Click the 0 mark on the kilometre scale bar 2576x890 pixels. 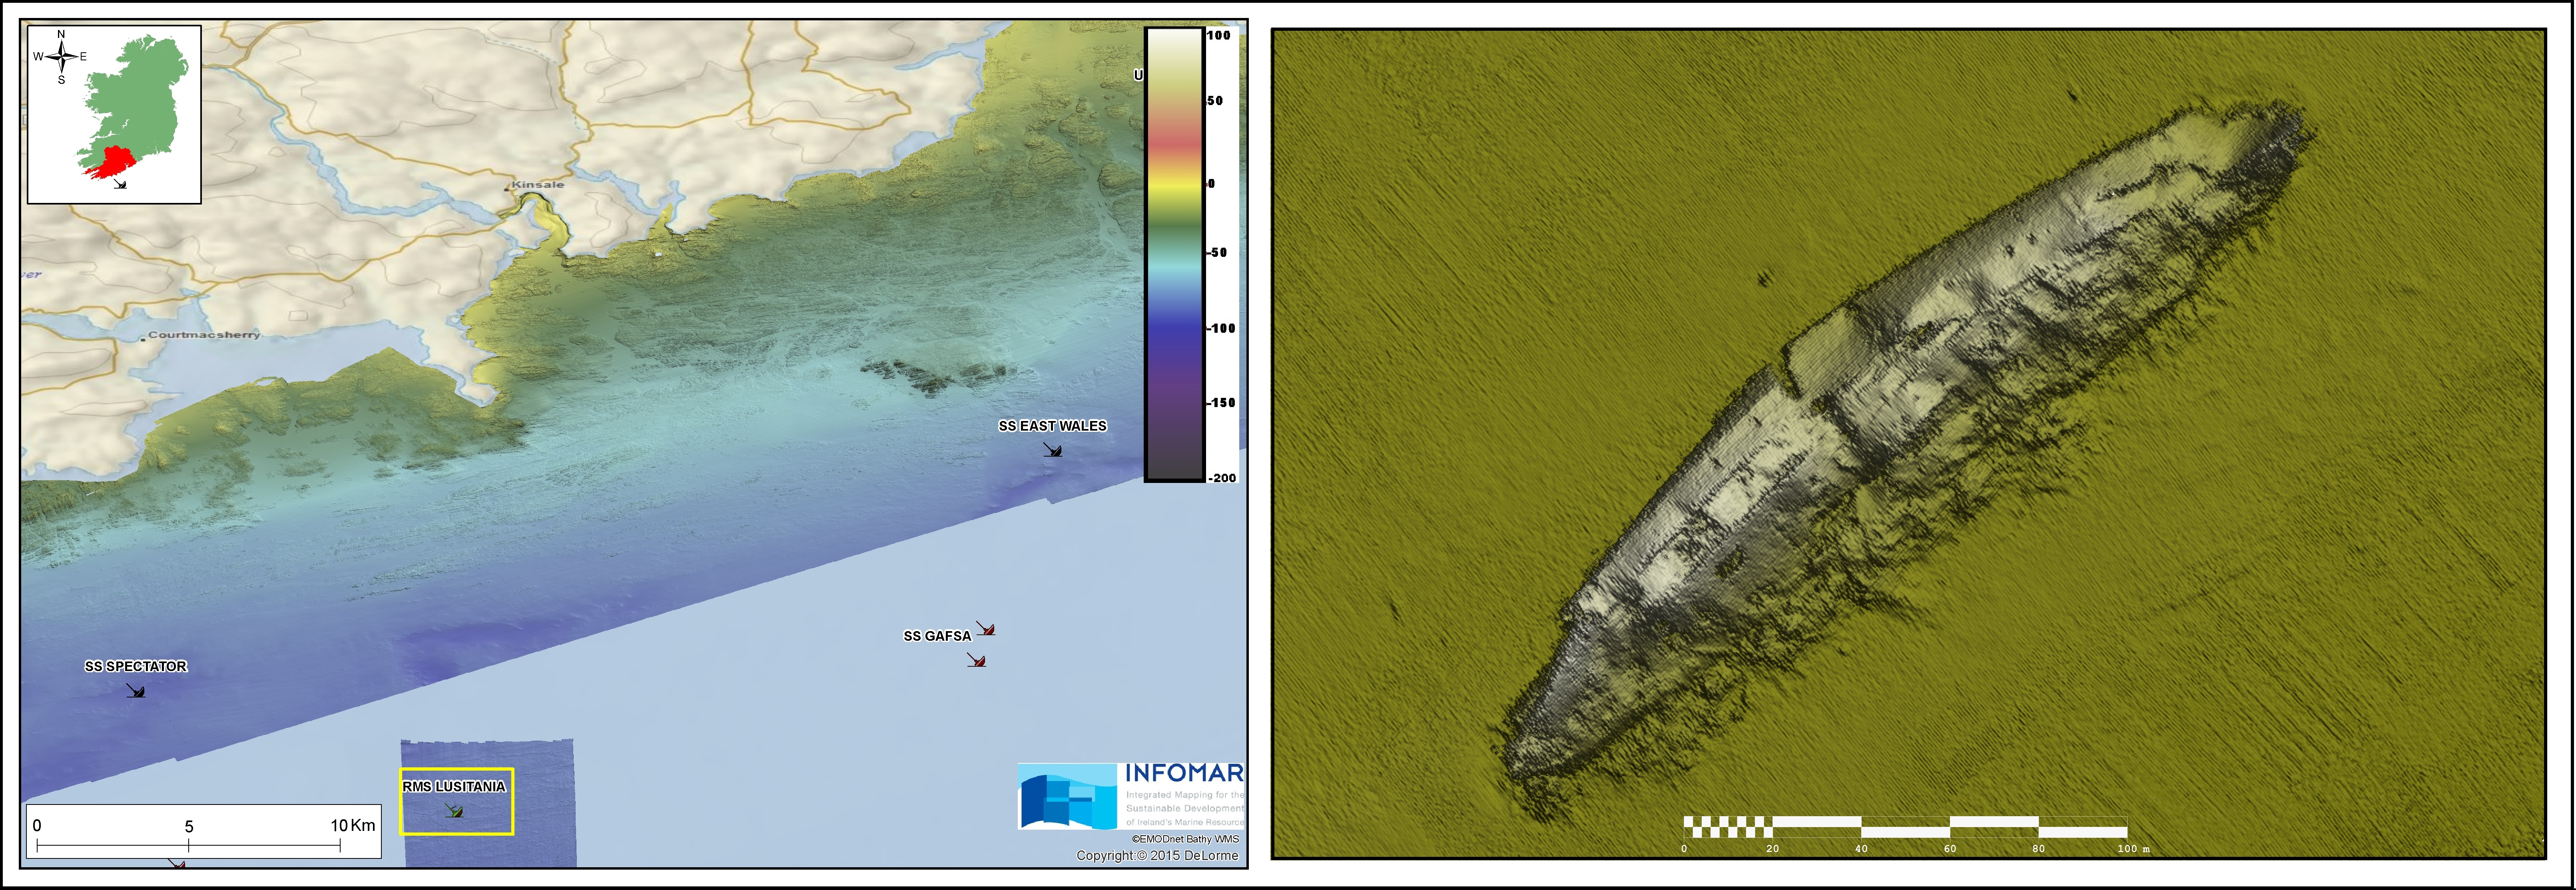[37, 826]
